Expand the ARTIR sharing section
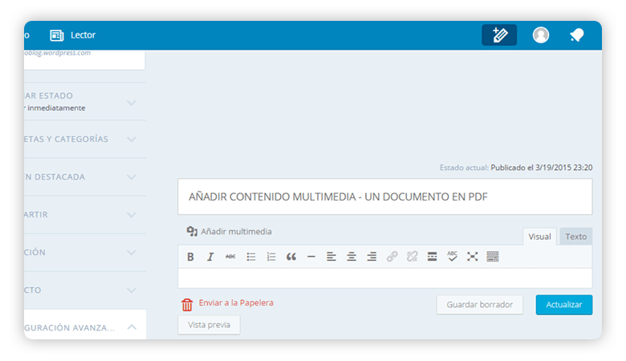626x361 pixels. (132, 215)
